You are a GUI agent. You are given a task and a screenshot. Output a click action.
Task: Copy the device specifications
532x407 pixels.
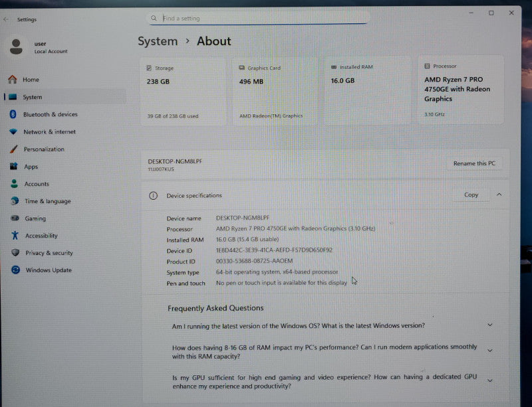pos(471,195)
